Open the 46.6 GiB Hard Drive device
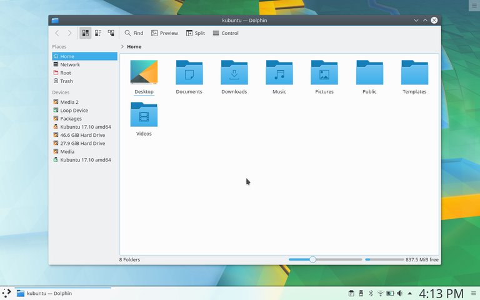480x300 pixels. (82, 135)
